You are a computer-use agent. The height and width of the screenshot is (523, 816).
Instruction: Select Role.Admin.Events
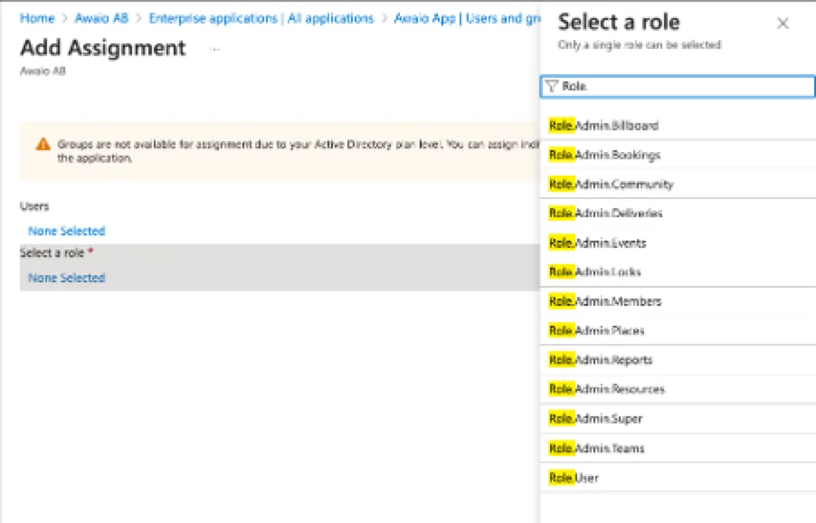[x=678, y=242]
